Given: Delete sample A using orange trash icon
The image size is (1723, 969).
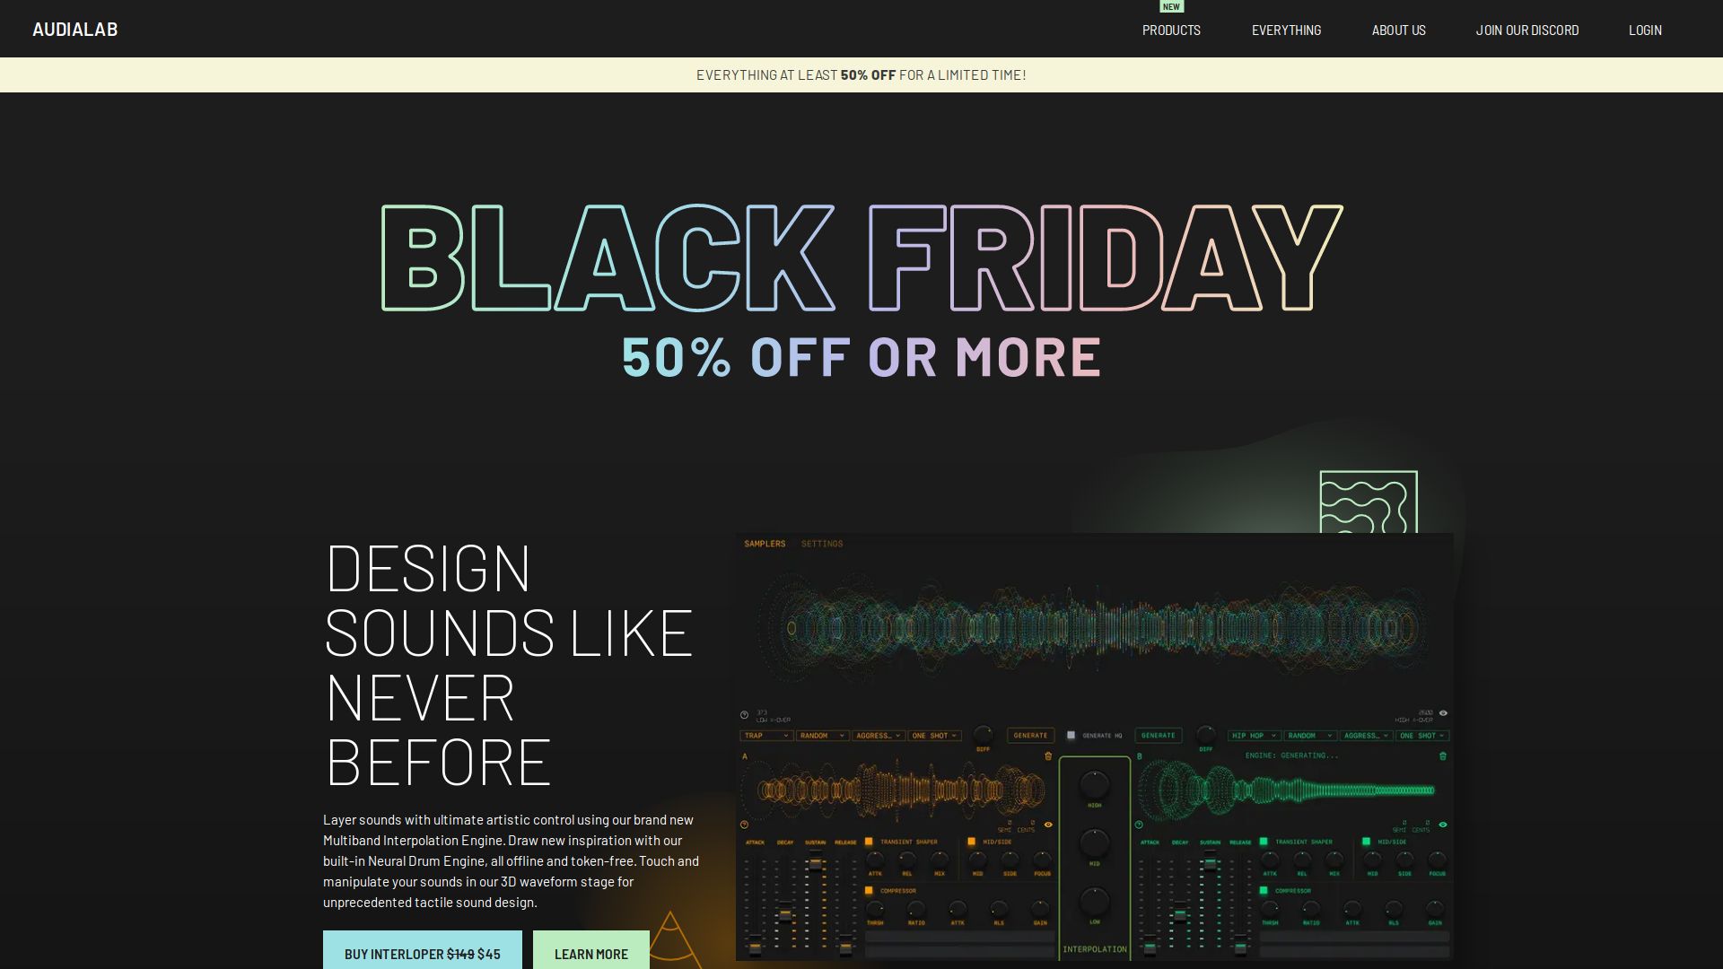Looking at the screenshot, I should pos(1047,756).
